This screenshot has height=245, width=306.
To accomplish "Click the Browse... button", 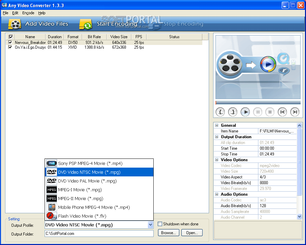I will pyautogui.click(x=169, y=233).
